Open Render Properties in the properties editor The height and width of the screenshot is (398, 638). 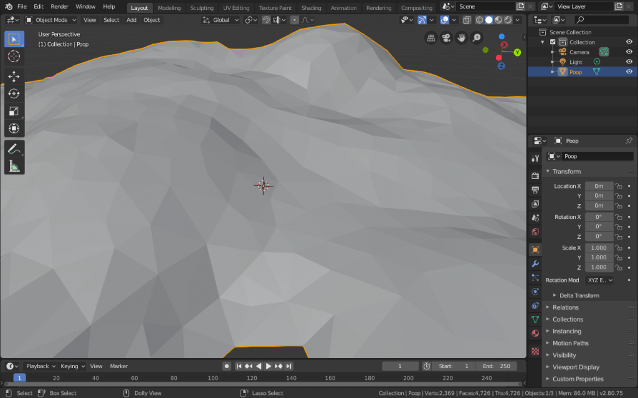click(535, 176)
